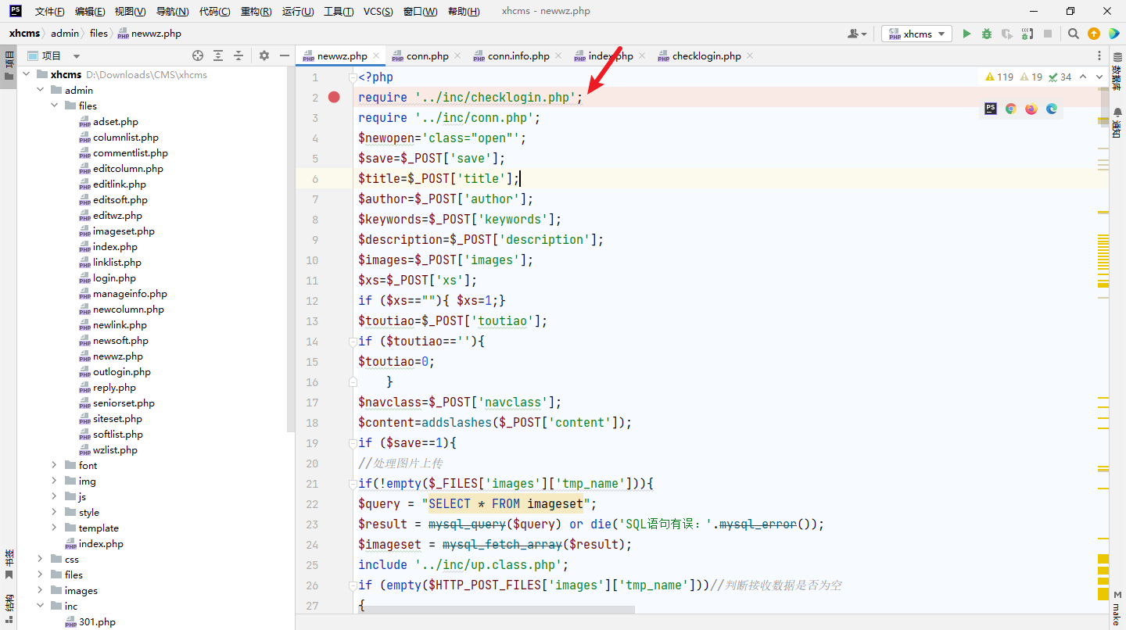Hide the project tool window
1126x630 pixels.
click(x=285, y=55)
